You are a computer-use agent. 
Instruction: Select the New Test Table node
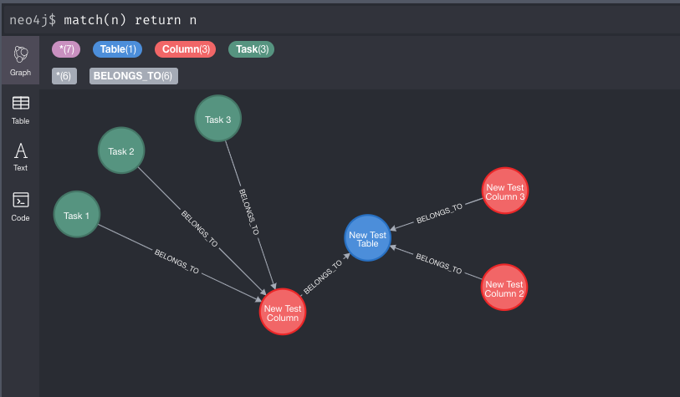pyautogui.click(x=368, y=238)
